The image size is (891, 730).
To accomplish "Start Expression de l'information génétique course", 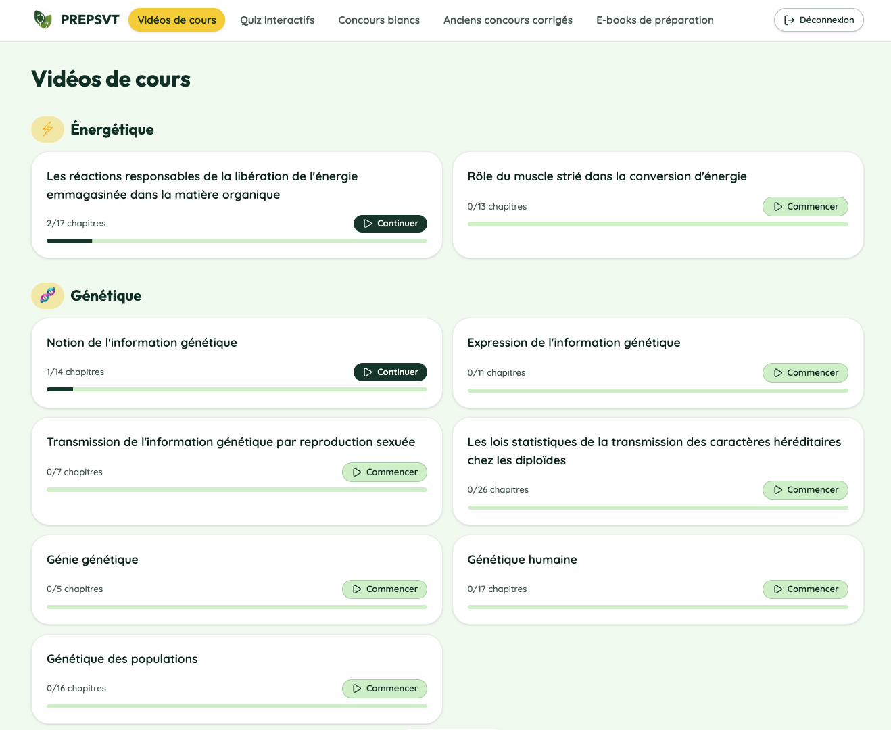I will tap(805, 373).
